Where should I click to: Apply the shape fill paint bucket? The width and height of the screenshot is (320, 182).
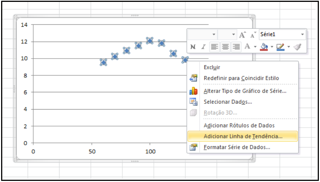(x=264, y=47)
